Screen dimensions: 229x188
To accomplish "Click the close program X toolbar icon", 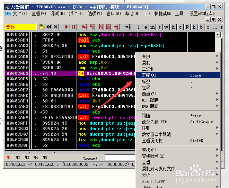I will (56, 27).
